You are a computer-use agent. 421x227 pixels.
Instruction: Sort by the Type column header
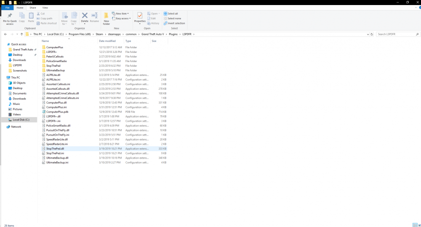tap(137, 41)
